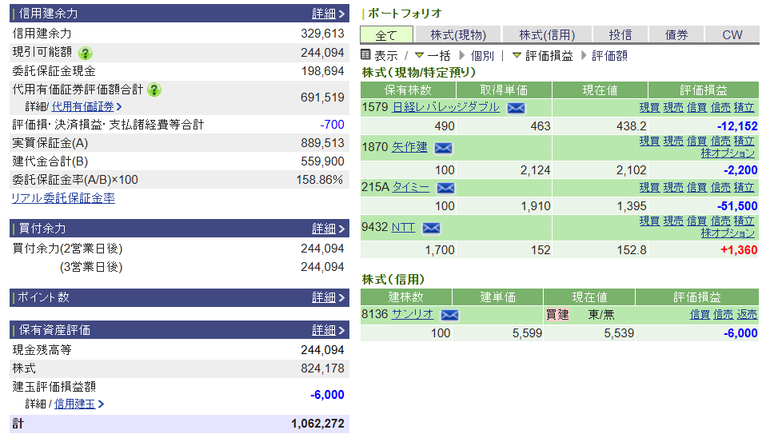Expand 信用建余力 details via 詳細
Screen dimensions: 766x442
(329, 14)
